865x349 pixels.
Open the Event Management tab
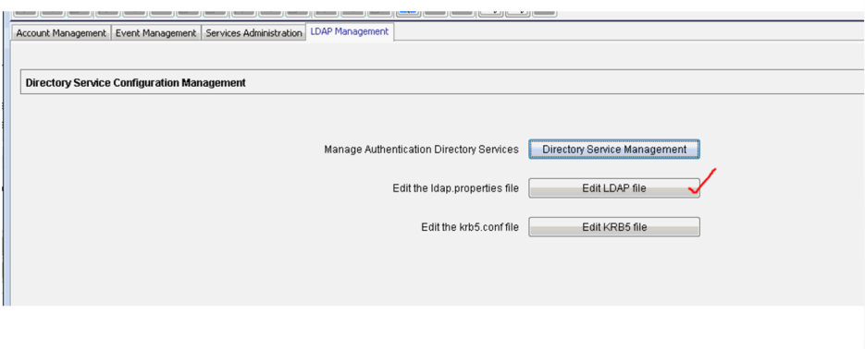click(x=156, y=33)
